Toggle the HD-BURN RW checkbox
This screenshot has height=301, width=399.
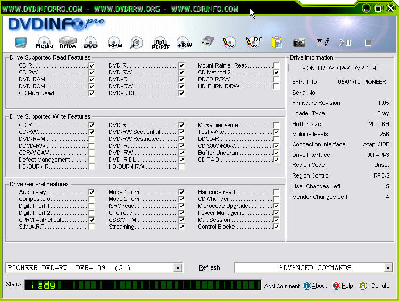point(181,166)
